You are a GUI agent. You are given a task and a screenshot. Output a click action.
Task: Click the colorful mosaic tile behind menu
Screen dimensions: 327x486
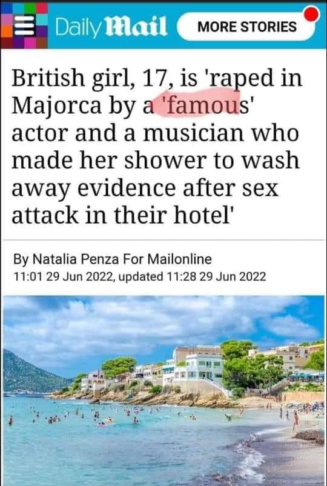click(24, 25)
